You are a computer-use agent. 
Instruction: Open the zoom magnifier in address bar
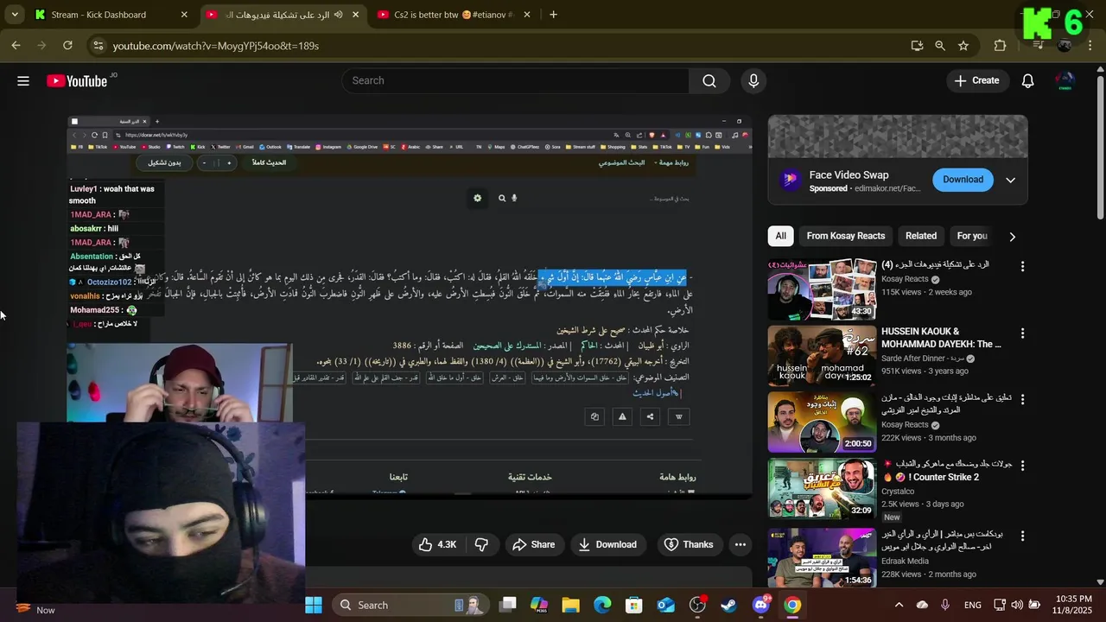(940, 46)
